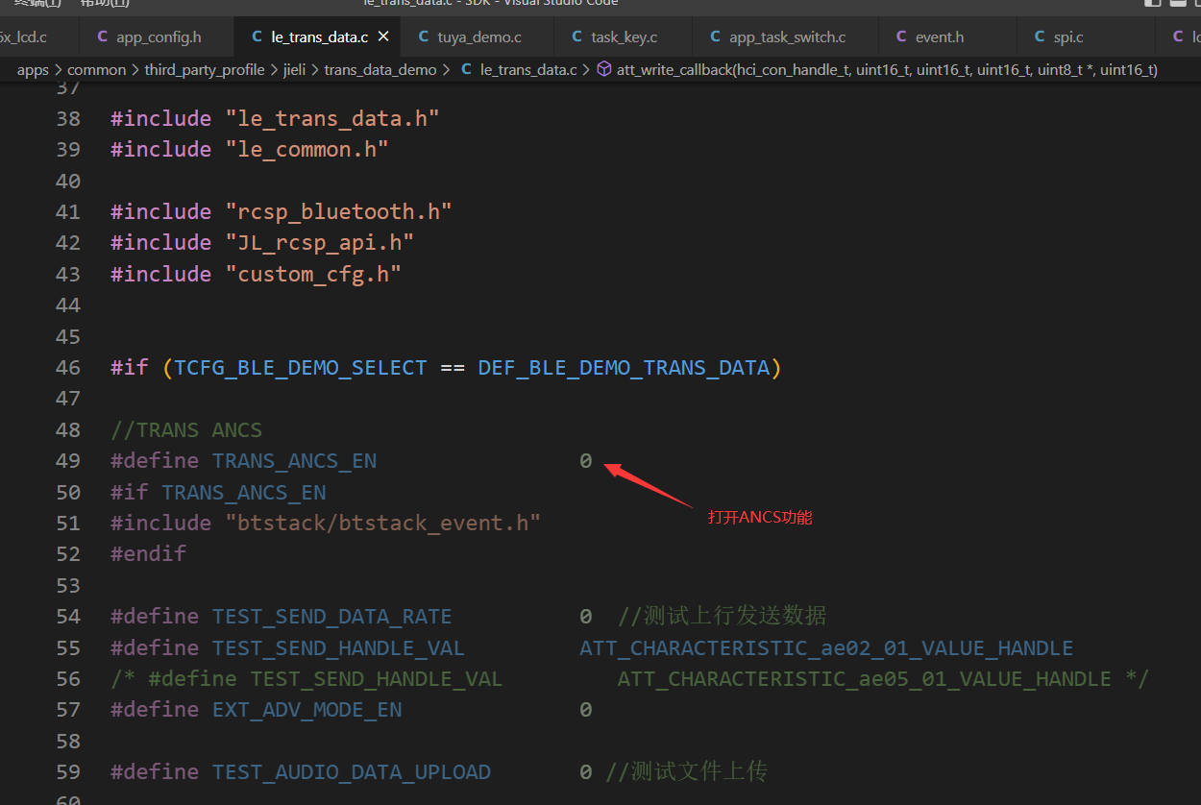Click the method symbol icon before att_write_callback
The image size is (1201, 805).
pyautogui.click(x=604, y=69)
